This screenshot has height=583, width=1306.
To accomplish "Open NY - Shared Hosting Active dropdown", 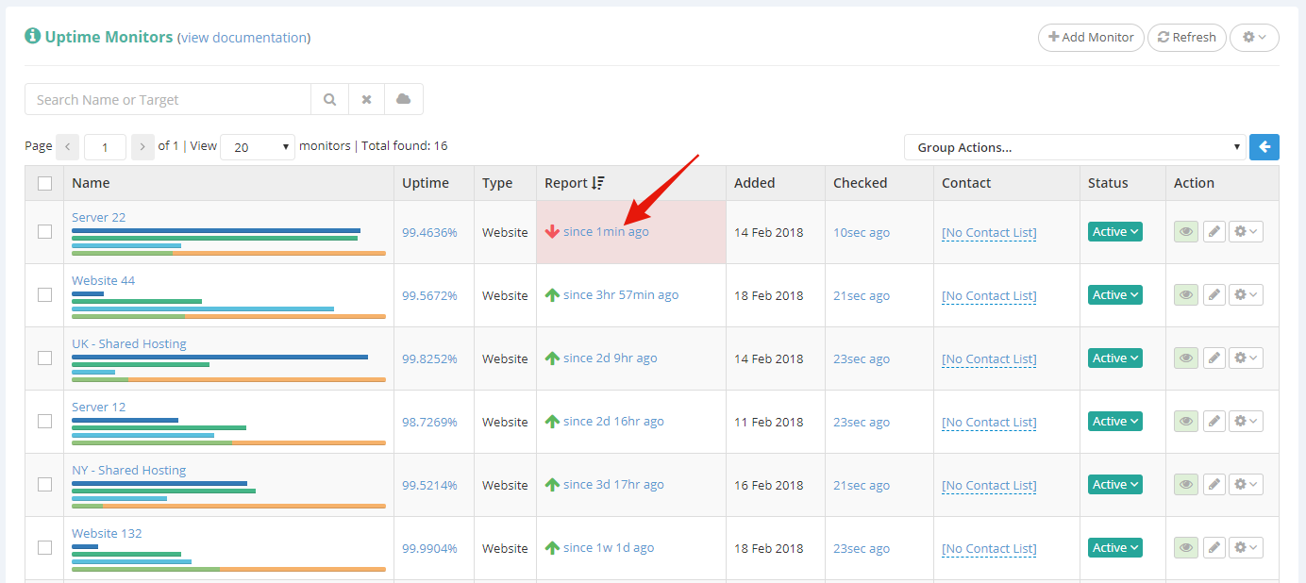I will point(1115,485).
